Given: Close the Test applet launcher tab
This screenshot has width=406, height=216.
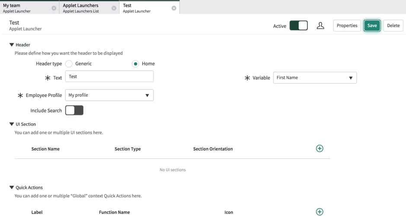Looking at the screenshot, I should click(x=174, y=8).
